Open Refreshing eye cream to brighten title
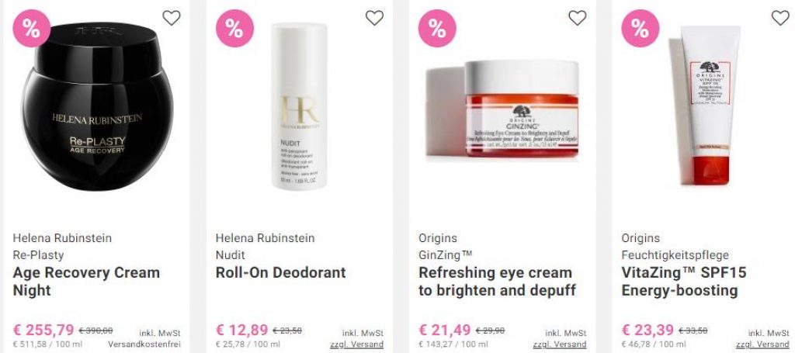The width and height of the screenshot is (795, 353). click(x=498, y=282)
